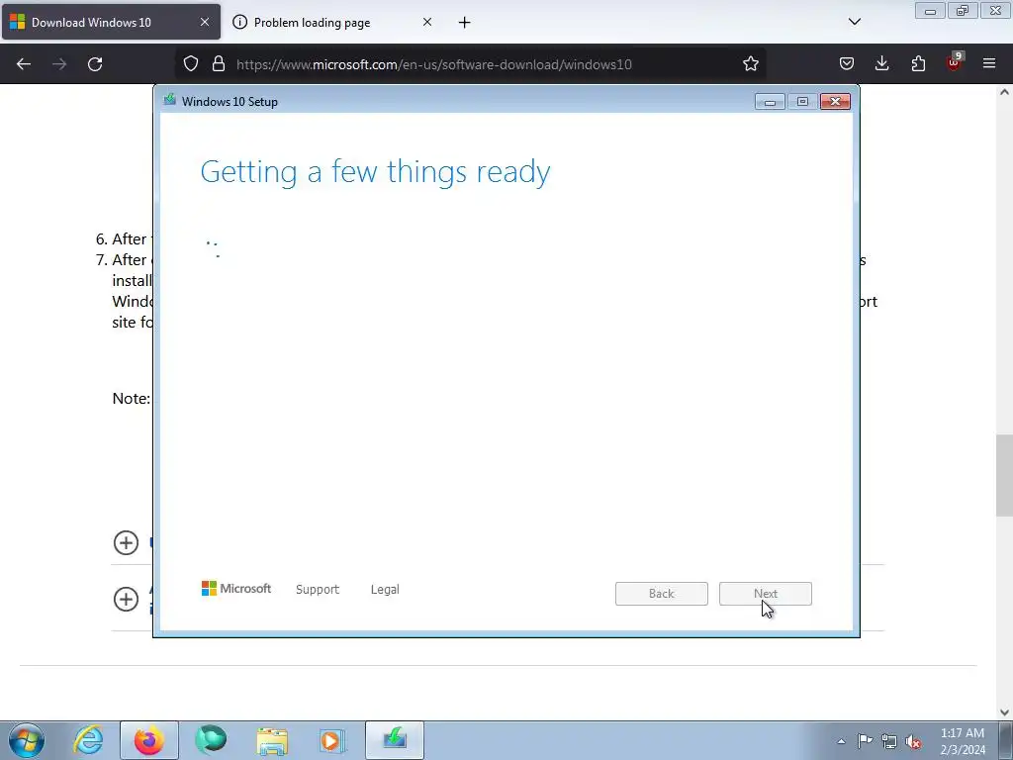Open the clock showing 1:17 AM
Viewport: 1013px width, 760px height.
coord(963,741)
